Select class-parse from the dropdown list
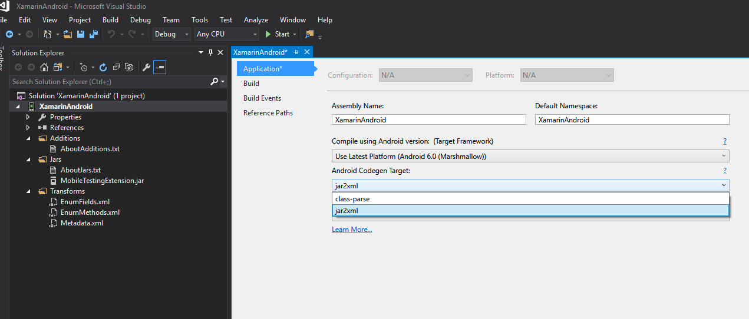This screenshot has width=749, height=319. point(530,199)
